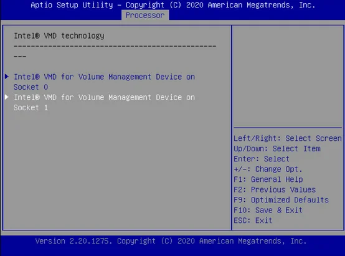Click the arrow beside Socket 1 entry

point(7,97)
